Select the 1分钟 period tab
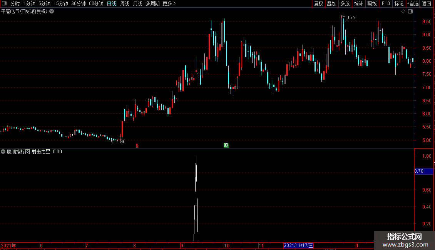 (x=29, y=3)
